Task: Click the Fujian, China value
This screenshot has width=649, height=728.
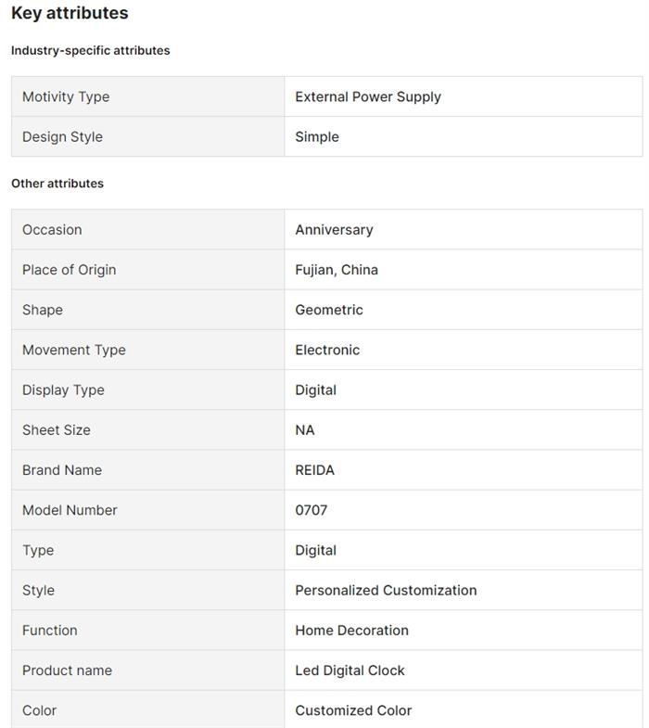Action: pyautogui.click(x=337, y=270)
